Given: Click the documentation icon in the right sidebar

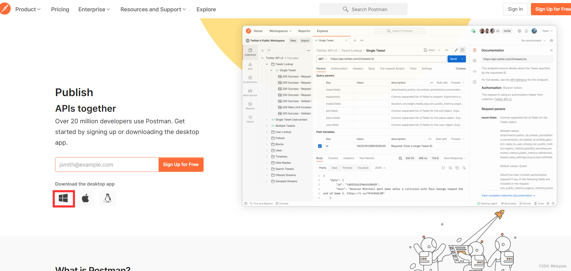Looking at the screenshot, I should (x=475, y=50).
